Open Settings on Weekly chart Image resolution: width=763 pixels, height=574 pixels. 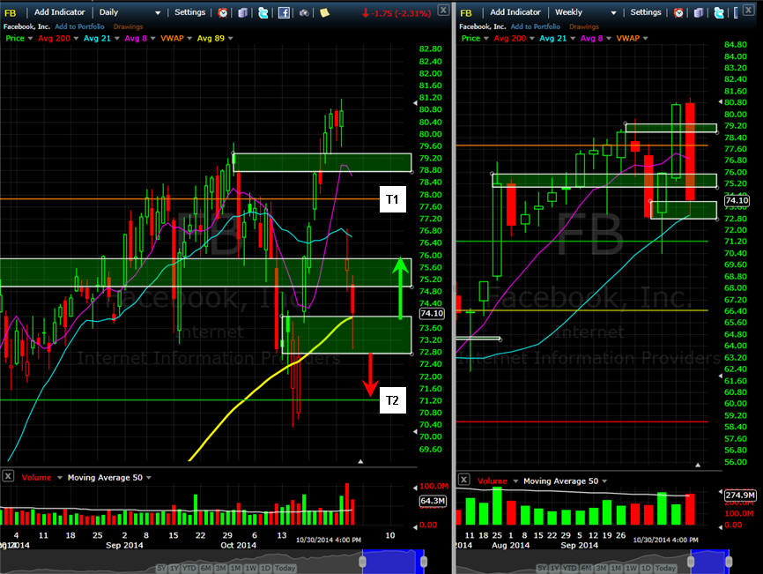[646, 12]
